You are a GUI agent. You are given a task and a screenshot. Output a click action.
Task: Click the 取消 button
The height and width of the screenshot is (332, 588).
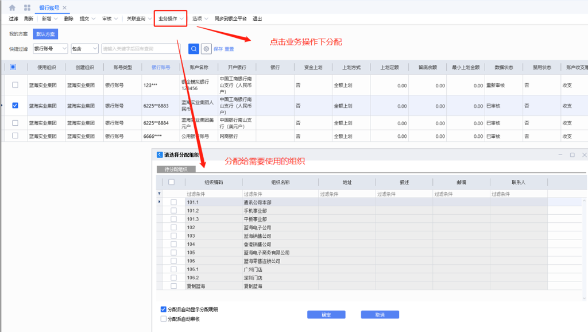click(x=380, y=315)
